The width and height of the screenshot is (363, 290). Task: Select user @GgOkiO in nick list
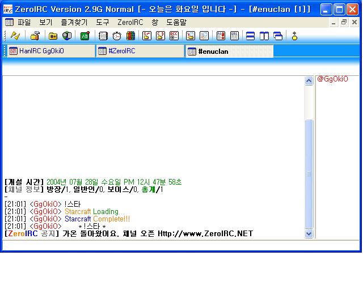[333, 79]
